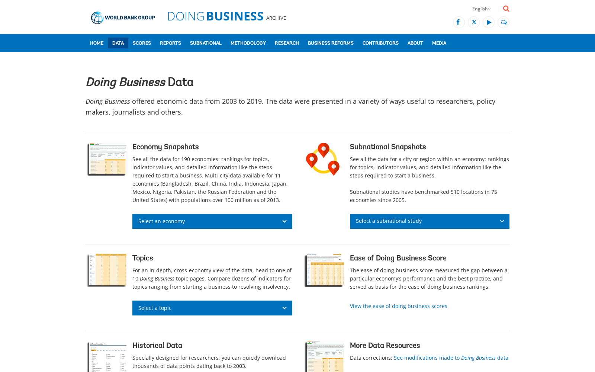Click the Historical Data thumbnail
Screen dimensions: 595x372
[x=107, y=357]
